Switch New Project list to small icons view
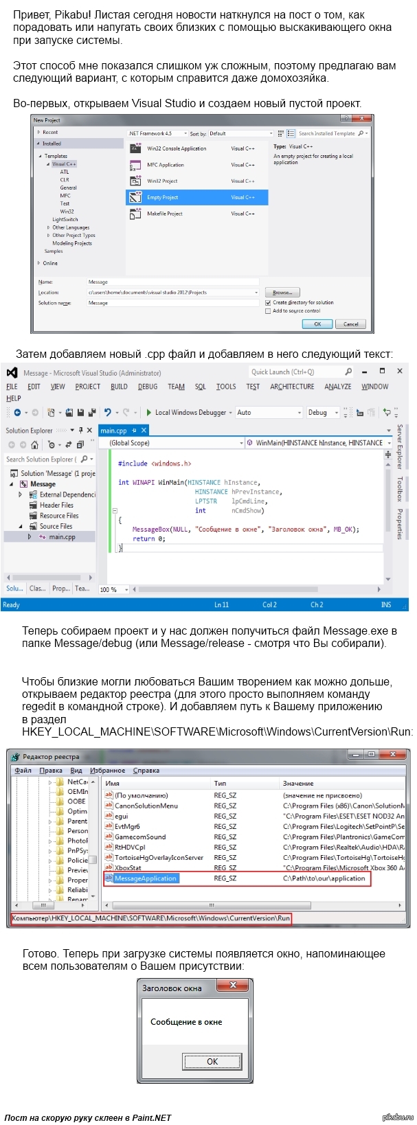417x1125 pixels. click(281, 133)
